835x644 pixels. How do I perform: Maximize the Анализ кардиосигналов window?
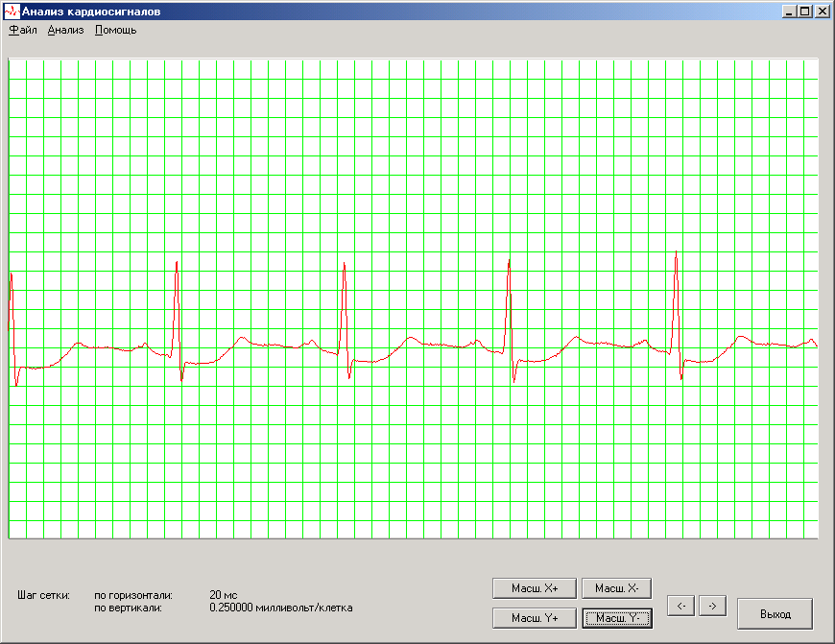(804, 12)
